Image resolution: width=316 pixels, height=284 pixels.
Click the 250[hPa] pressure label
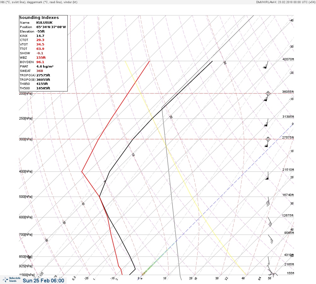[26, 118]
